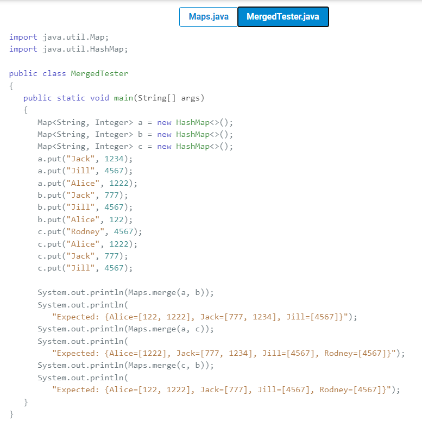Click the line b.put("Jack", 777);

pyautogui.click(x=83, y=195)
